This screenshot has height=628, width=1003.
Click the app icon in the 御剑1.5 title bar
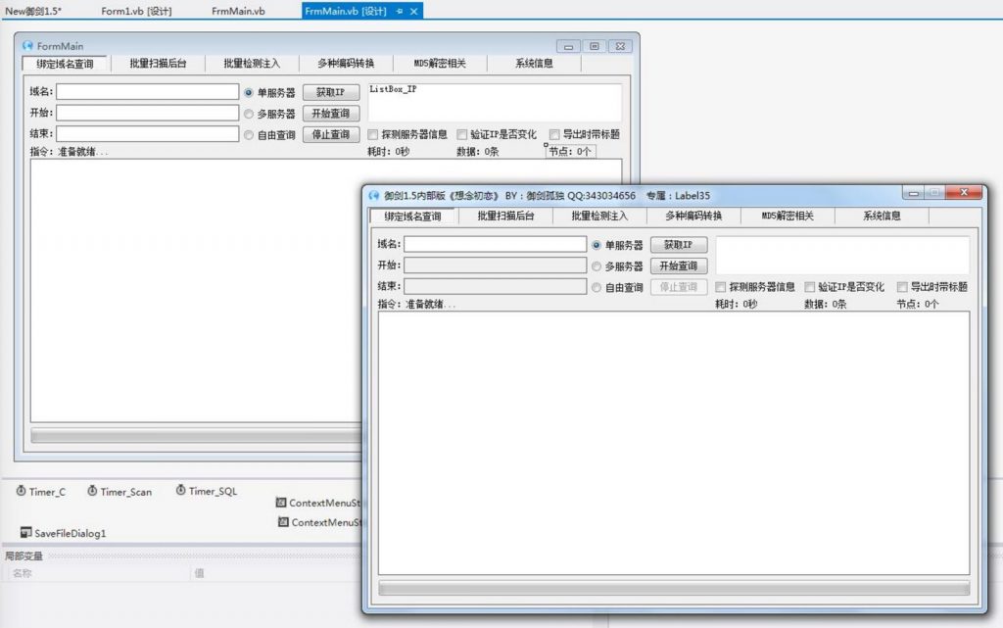pos(373,195)
